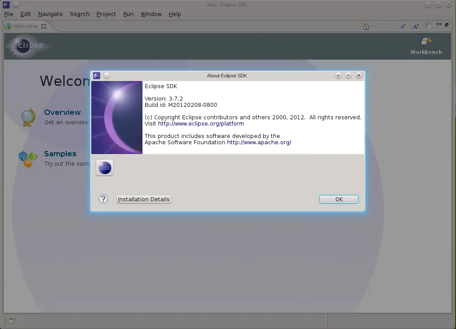Click the fast view icon in status bar
This screenshot has width=456, height=329.
click(x=12, y=320)
